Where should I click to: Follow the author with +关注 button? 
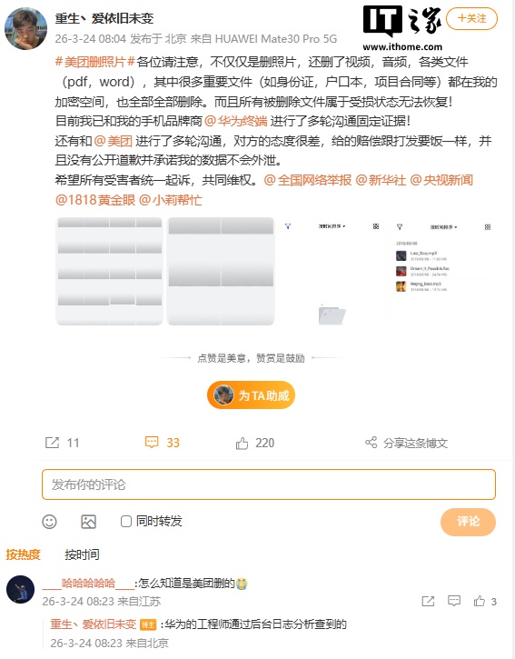(471, 18)
